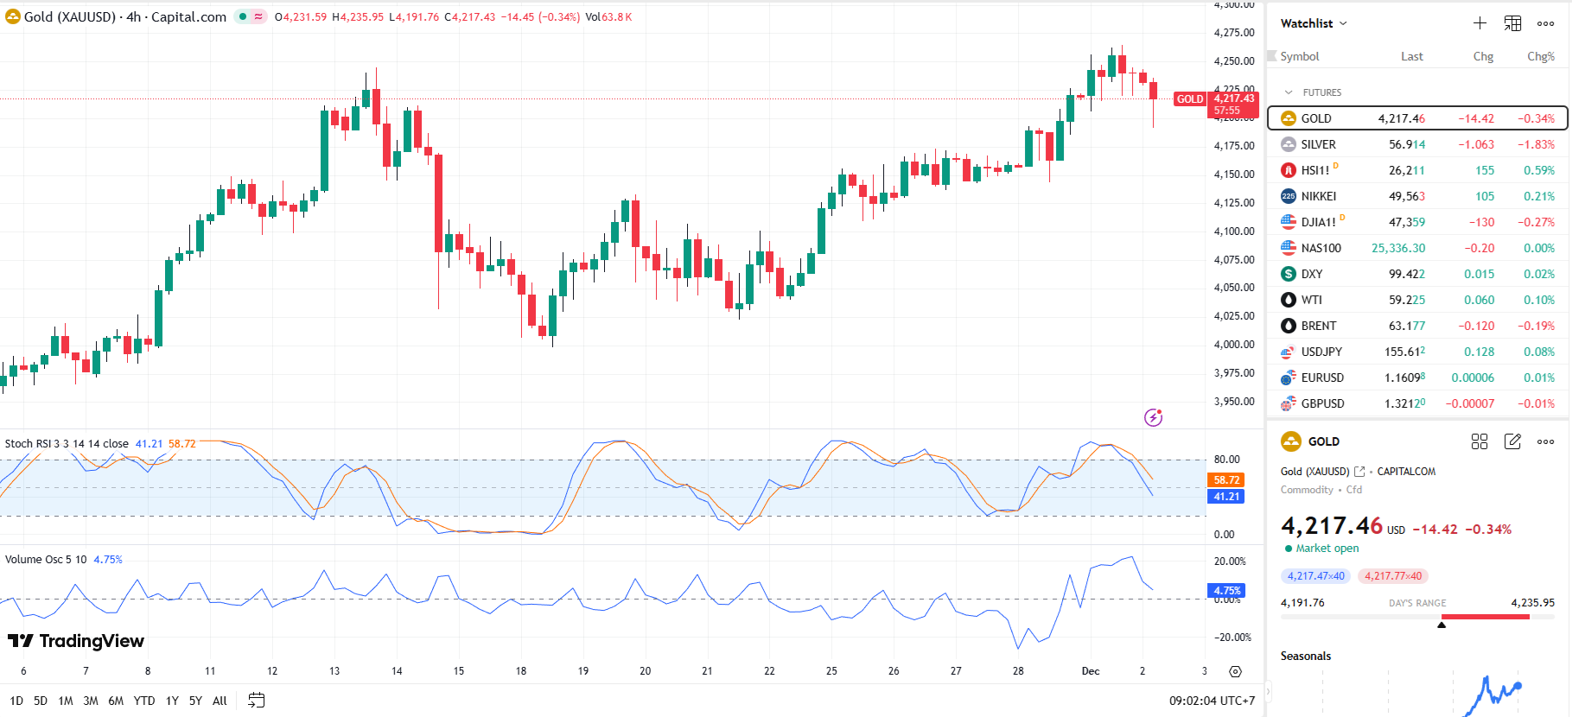Click the GOLD details grid layout icon
The image size is (1572, 717).
[1479, 441]
